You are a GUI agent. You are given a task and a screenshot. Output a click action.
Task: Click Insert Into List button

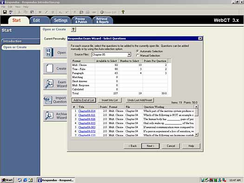[x=110, y=100]
